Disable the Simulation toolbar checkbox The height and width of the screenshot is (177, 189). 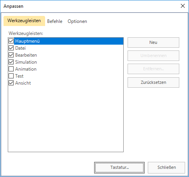coord(11,62)
